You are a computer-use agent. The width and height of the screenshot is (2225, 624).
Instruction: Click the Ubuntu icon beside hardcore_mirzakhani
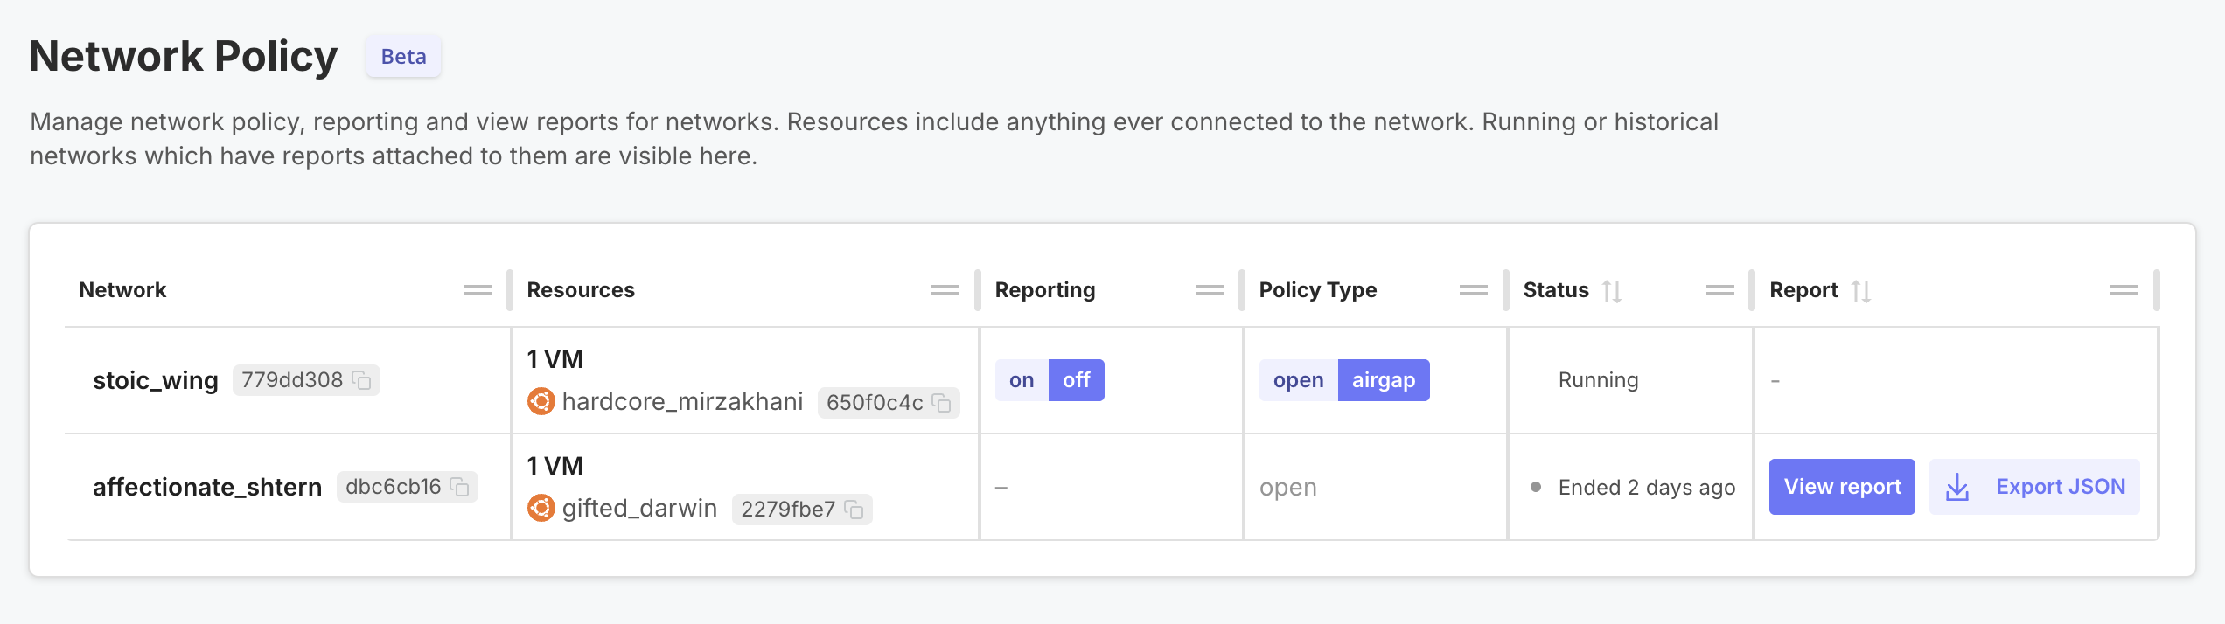pyautogui.click(x=541, y=402)
